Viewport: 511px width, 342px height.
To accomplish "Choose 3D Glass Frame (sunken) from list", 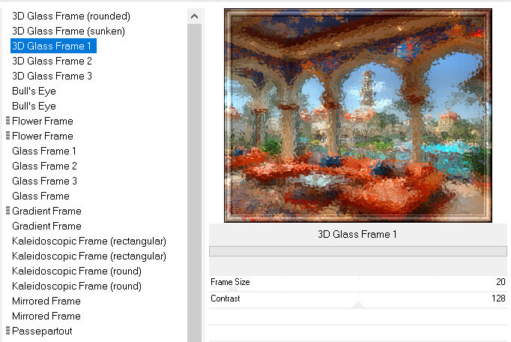I will pos(68,31).
